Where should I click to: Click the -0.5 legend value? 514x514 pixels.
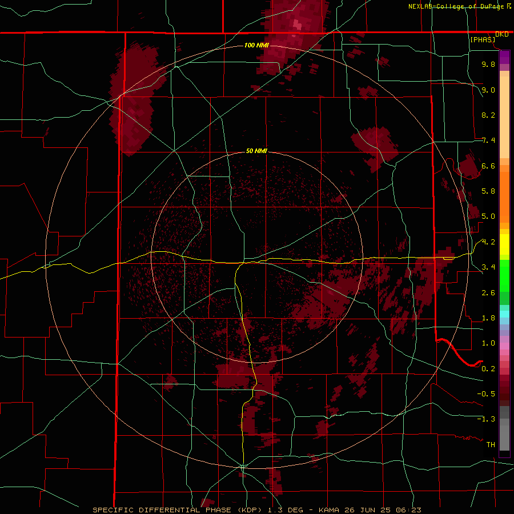(486, 393)
